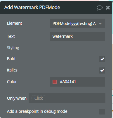This screenshot has height=118, width=113.
Task: Click empty area of Only when expression box
Action: point(76,98)
